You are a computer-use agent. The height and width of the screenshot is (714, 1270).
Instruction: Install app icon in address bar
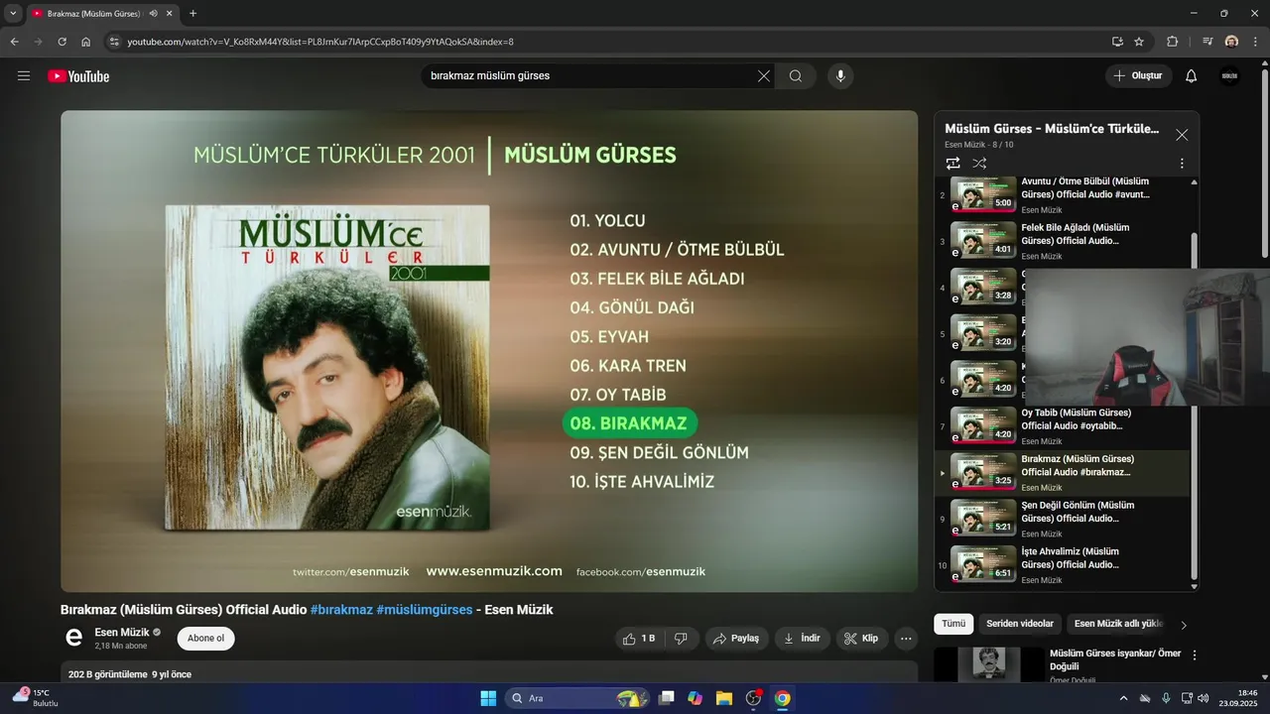(1117, 42)
